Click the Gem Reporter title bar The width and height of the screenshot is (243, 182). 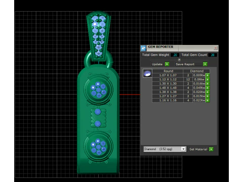pyautogui.click(x=180, y=48)
